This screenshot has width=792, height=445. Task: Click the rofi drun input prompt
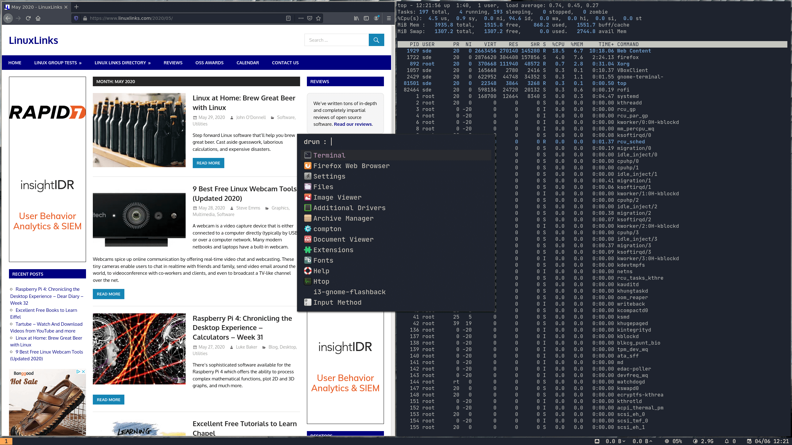pyautogui.click(x=396, y=142)
